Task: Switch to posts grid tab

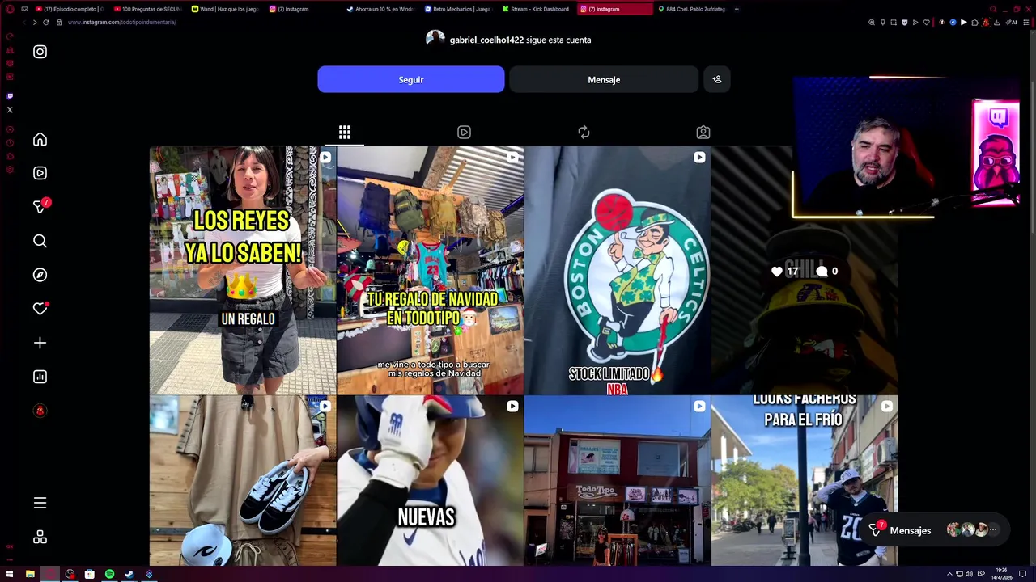Action: click(345, 132)
